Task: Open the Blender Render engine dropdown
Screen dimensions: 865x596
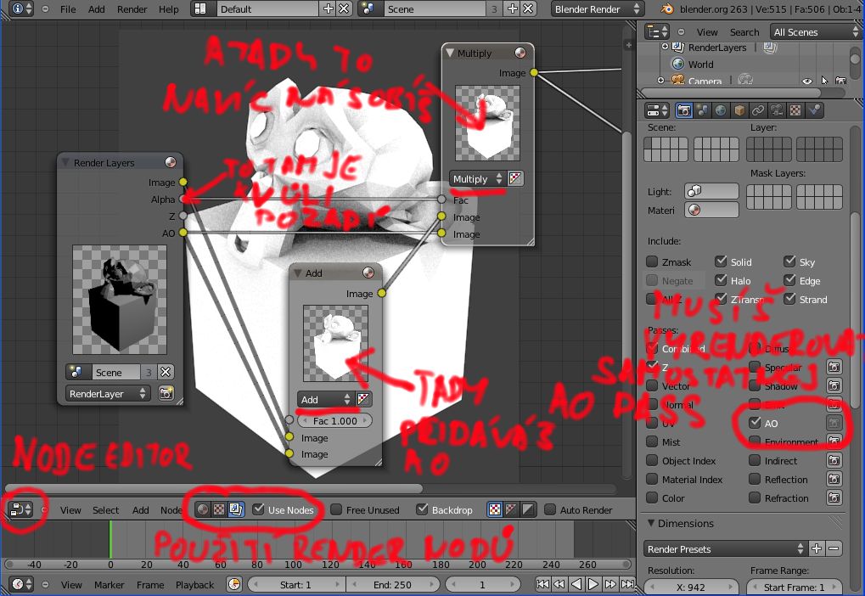Action: pyautogui.click(x=598, y=8)
